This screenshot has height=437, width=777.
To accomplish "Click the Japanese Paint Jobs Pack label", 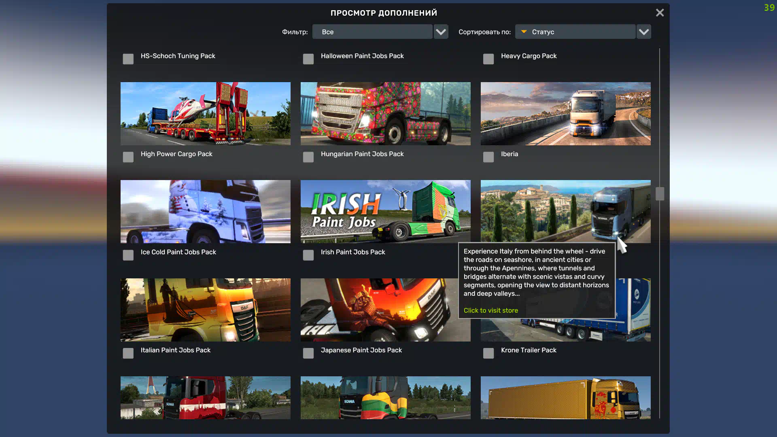I will click(361, 350).
